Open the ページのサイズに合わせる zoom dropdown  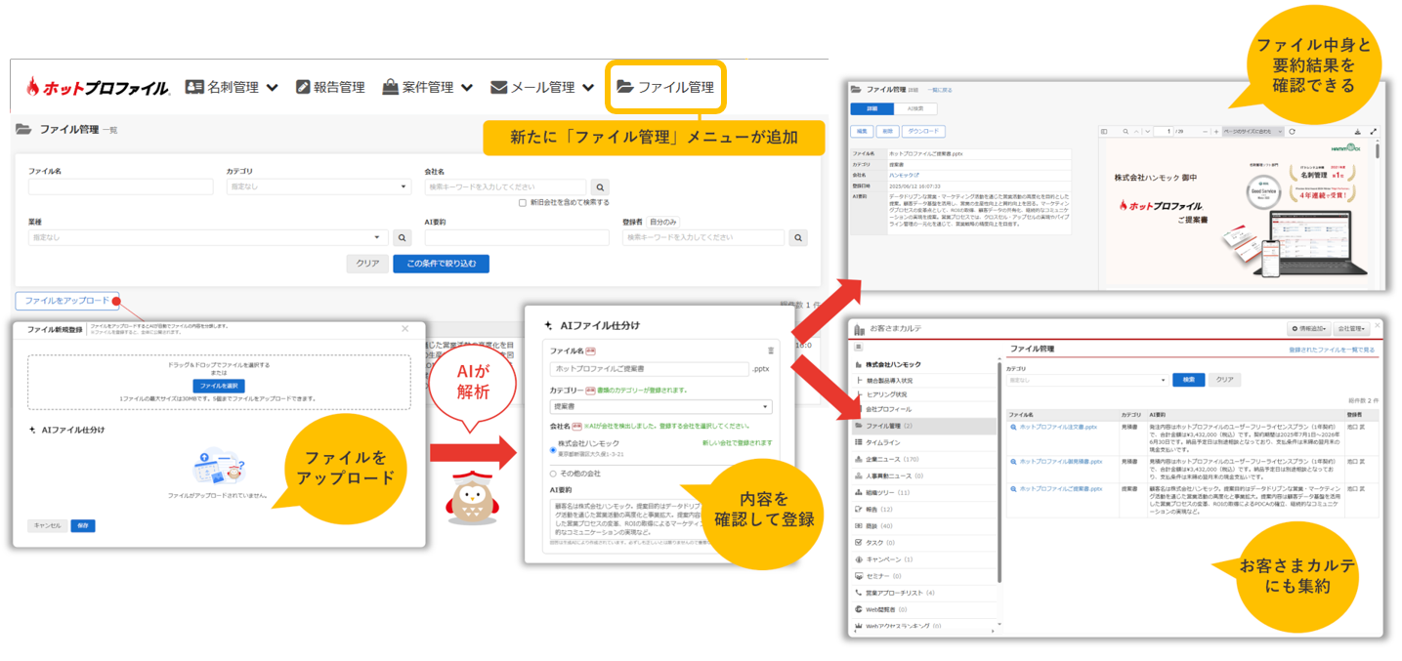click(1253, 132)
